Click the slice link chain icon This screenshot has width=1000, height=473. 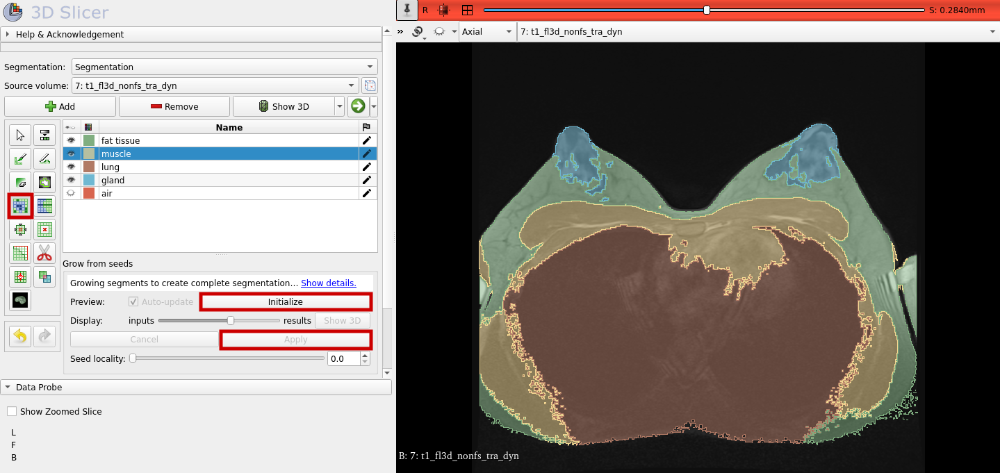click(418, 32)
